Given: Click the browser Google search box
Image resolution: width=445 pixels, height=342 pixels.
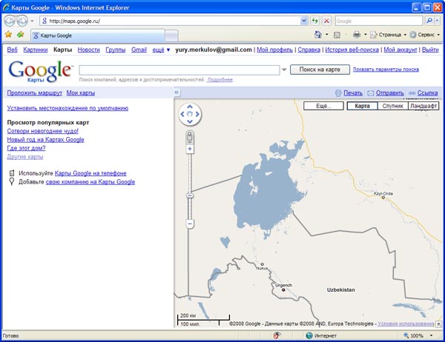Looking at the screenshot, I should point(379,21).
